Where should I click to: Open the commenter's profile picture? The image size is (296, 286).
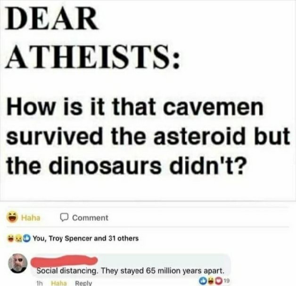(18, 263)
